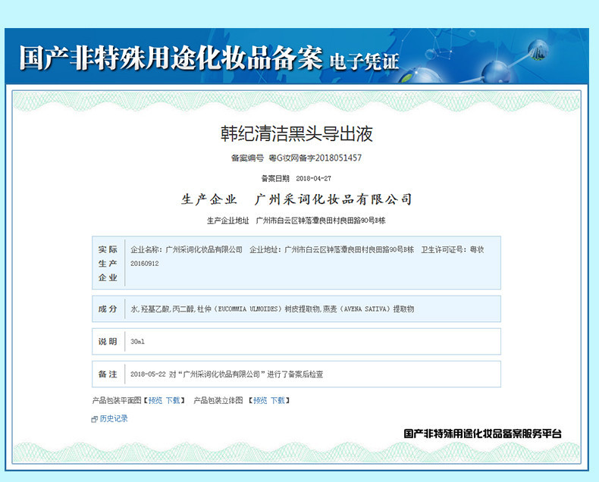The width and height of the screenshot is (599, 482).
Task: Click the 历史记录 pop-out icon
Action: point(95,419)
